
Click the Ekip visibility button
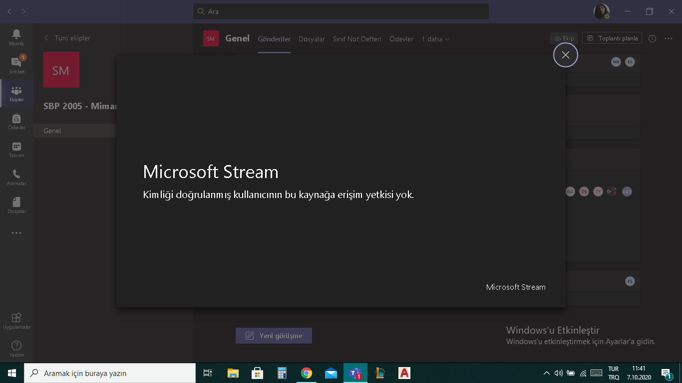pyautogui.click(x=564, y=38)
